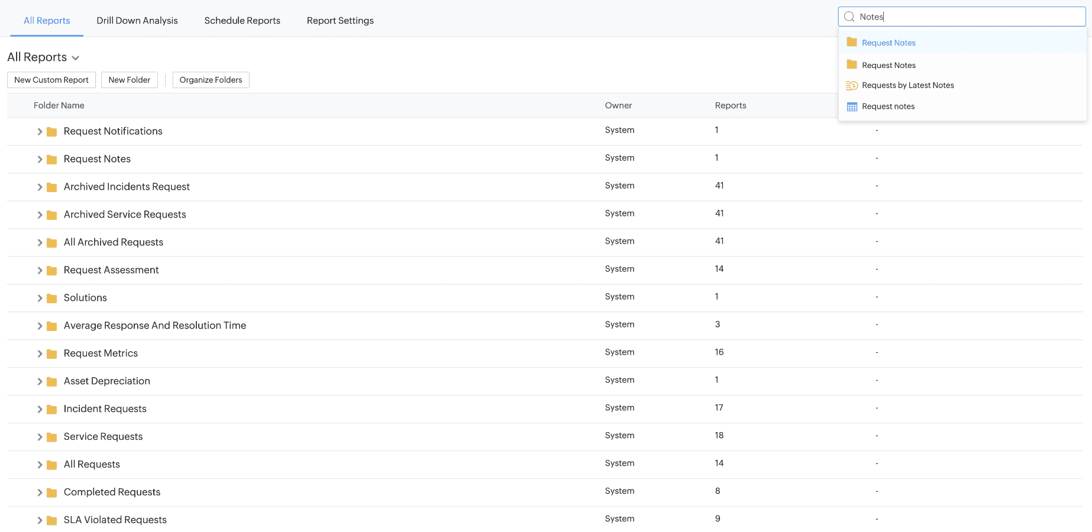Click the Asset Depreciation folder icon

[x=52, y=382]
